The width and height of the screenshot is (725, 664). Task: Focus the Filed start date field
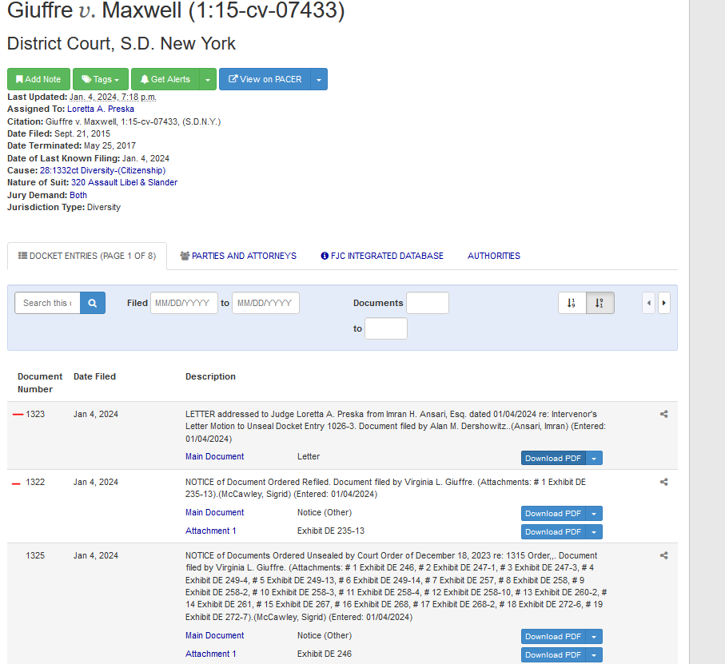[x=184, y=303]
